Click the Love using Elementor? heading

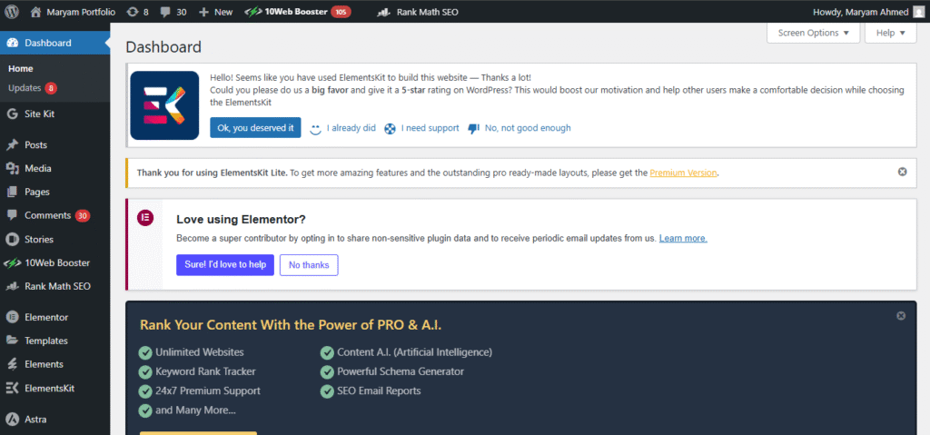241,219
